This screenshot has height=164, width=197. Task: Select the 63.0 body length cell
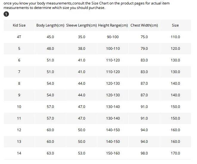[50, 153]
